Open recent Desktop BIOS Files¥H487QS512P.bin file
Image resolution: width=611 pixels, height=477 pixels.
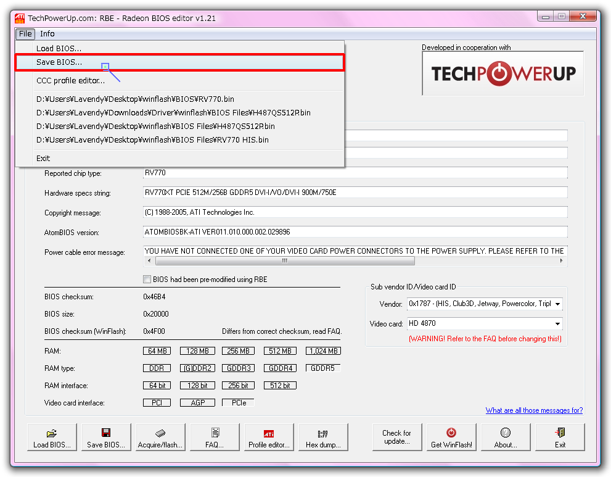pos(179,127)
